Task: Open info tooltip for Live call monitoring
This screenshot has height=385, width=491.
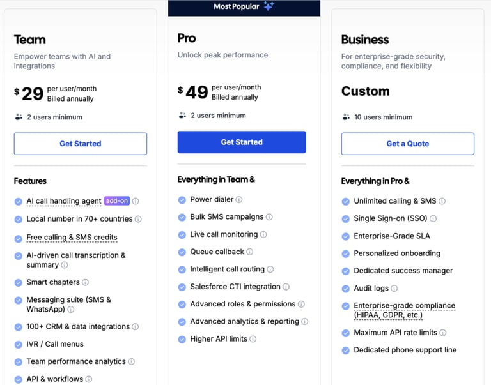Action: click(x=263, y=234)
